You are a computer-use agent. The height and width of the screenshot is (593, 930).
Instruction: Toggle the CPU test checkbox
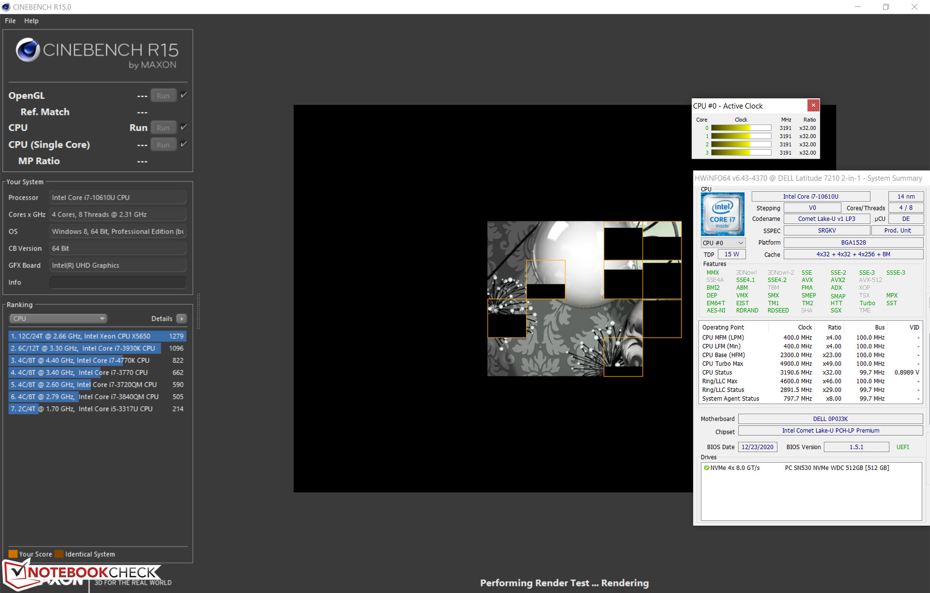point(183,127)
